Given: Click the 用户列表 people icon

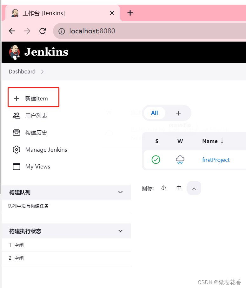Looking at the screenshot, I should tap(17, 115).
